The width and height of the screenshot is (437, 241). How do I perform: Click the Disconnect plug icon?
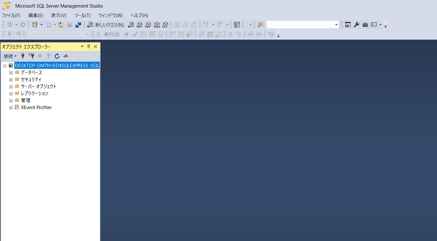31,56
